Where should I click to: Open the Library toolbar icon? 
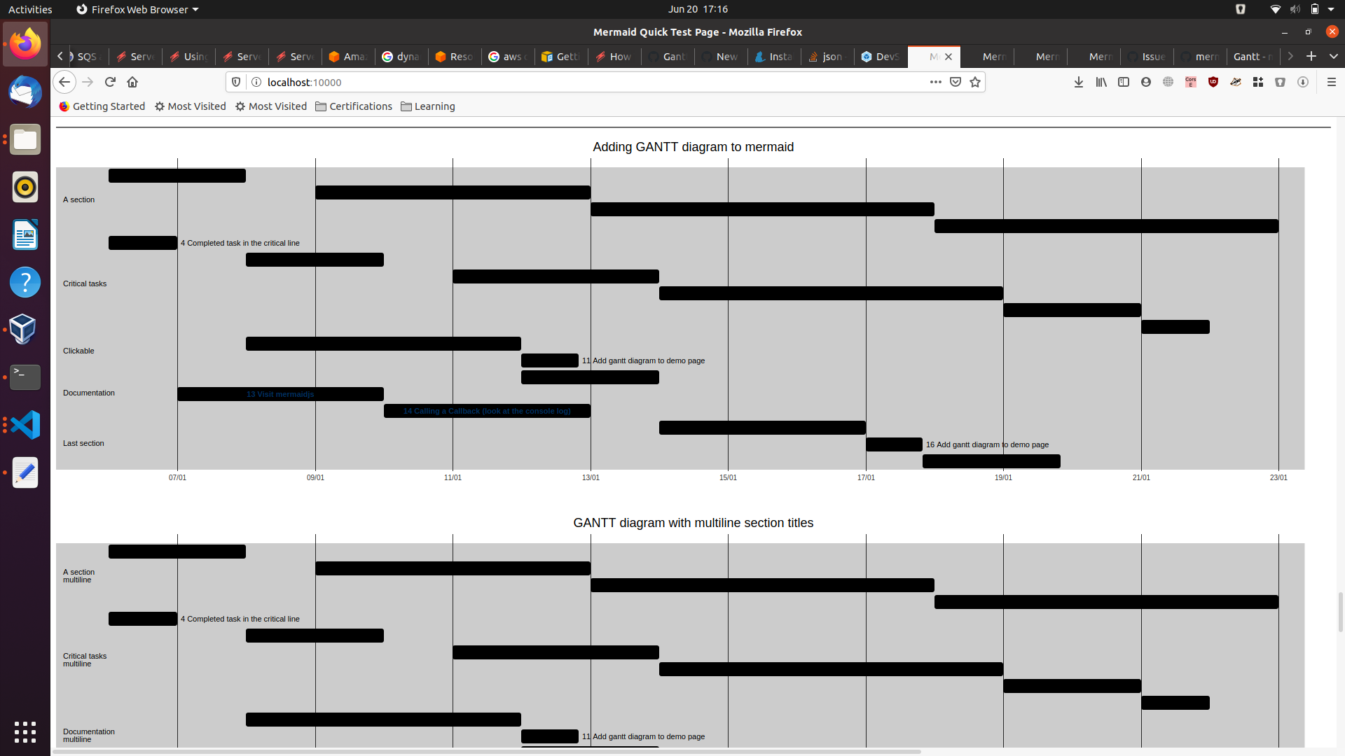tap(1101, 82)
